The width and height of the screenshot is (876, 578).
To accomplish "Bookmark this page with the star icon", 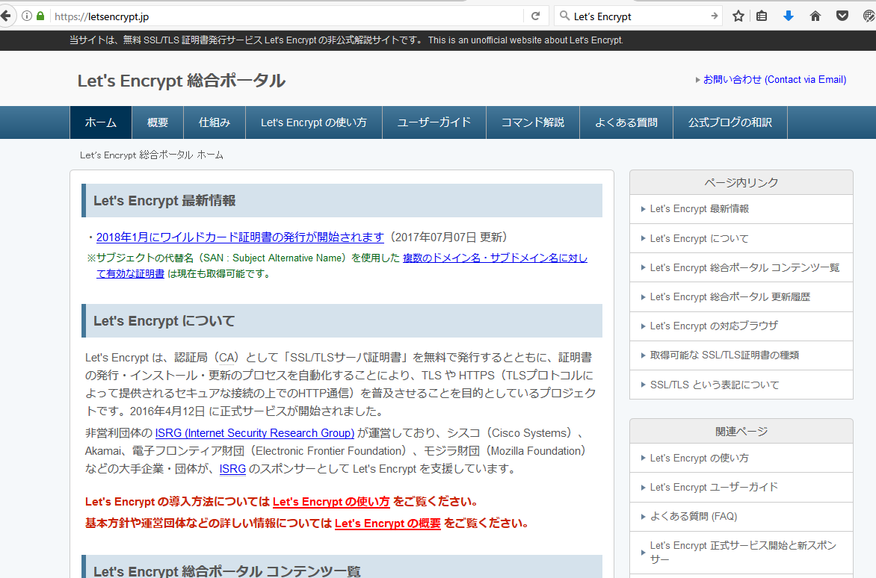I will pos(738,16).
